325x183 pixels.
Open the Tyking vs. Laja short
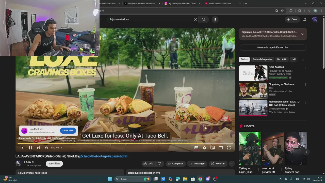(250, 148)
